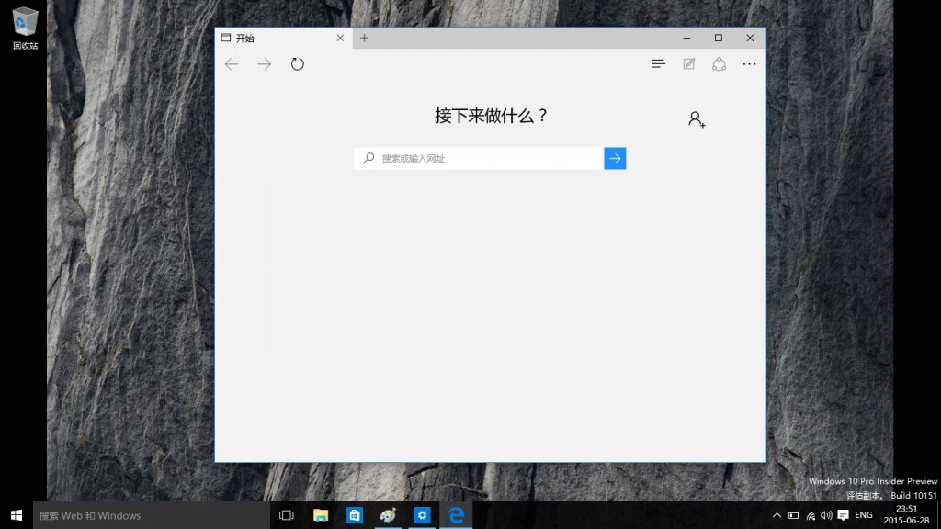Image resolution: width=941 pixels, height=529 pixels.
Task: Open a new tab with plus button
Action: pyautogui.click(x=364, y=38)
